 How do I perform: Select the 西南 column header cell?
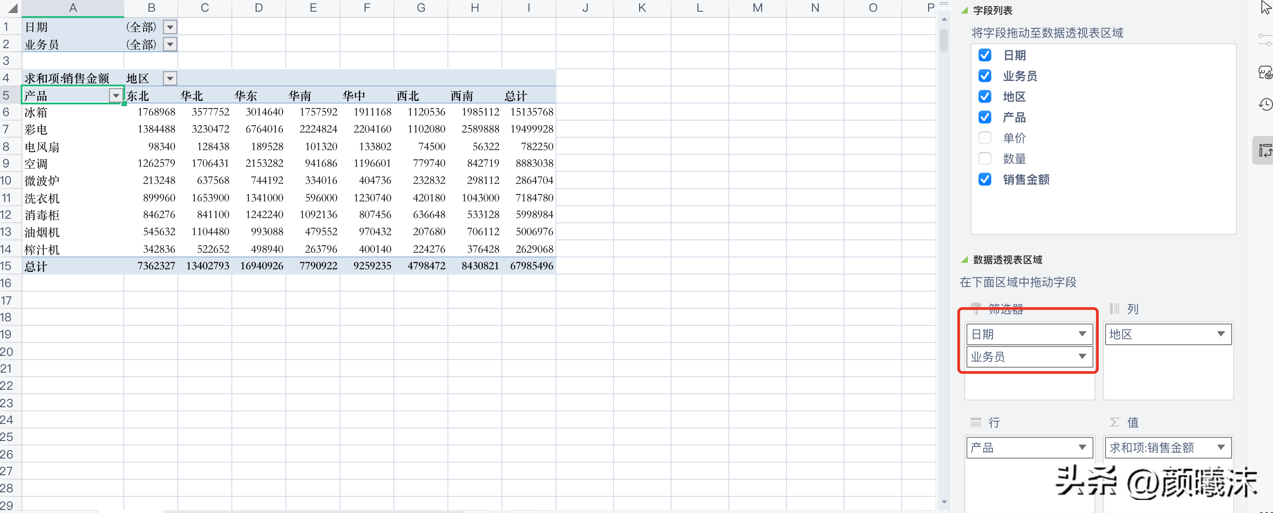(475, 95)
